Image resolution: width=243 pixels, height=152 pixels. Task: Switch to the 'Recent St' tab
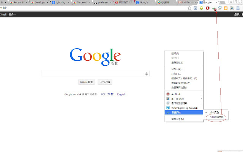click(18, 3)
